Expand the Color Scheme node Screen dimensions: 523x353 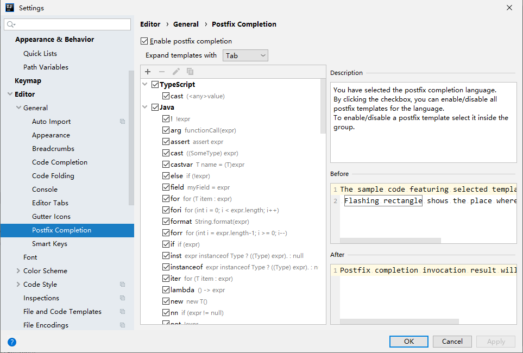click(18, 271)
